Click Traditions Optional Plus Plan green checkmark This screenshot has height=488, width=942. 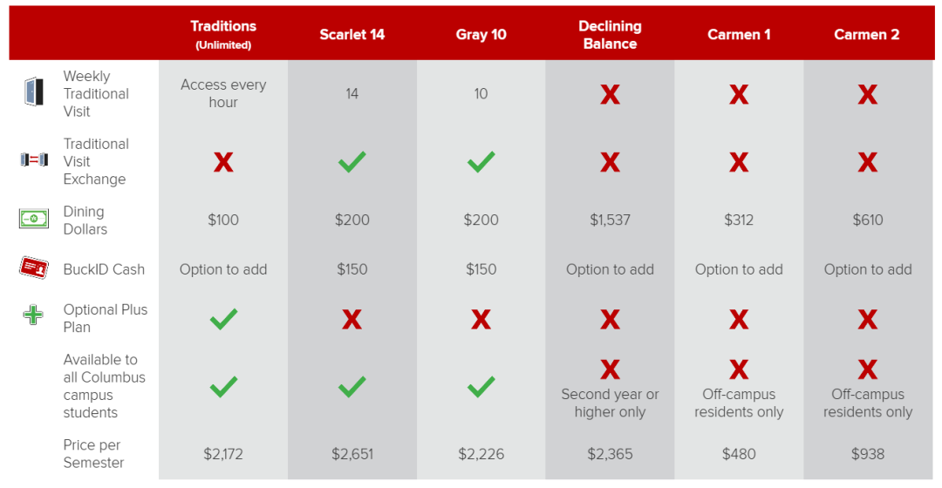pyautogui.click(x=223, y=319)
